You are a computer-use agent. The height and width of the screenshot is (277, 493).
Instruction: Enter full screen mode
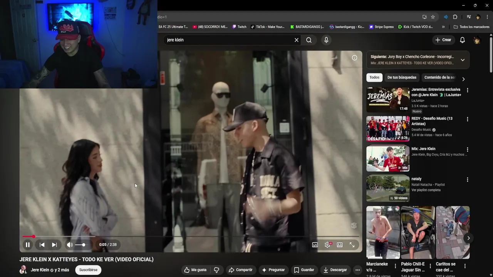352,245
